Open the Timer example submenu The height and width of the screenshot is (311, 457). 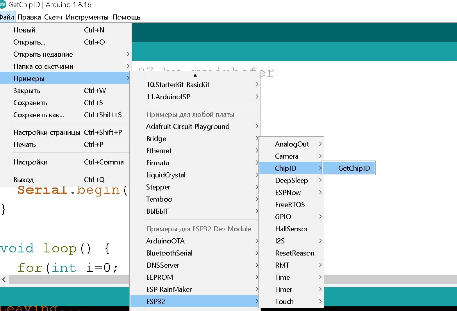[x=291, y=290]
